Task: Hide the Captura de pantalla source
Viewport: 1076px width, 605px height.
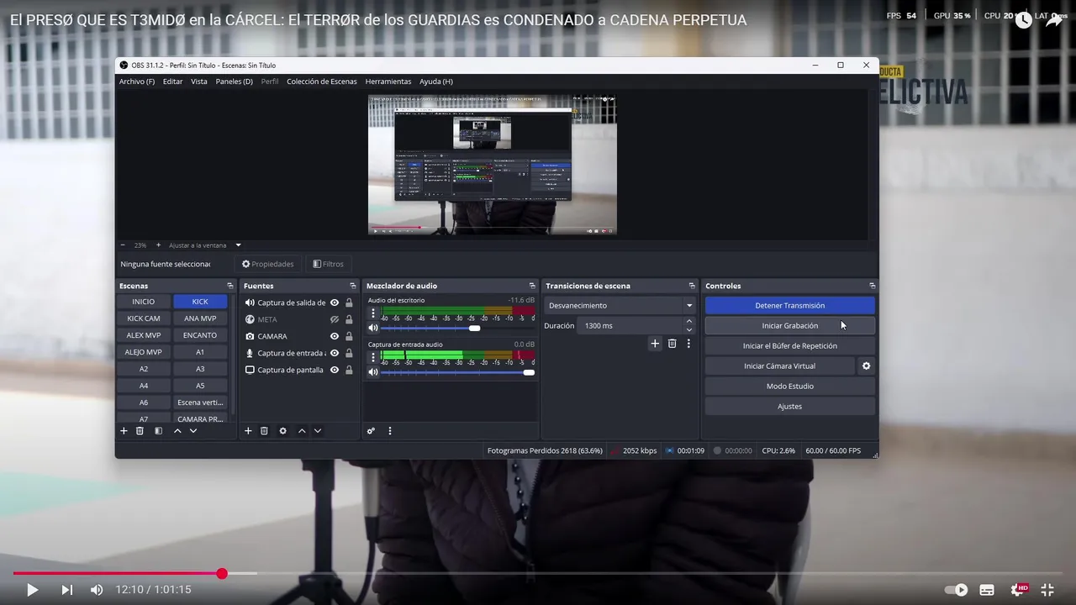Action: [x=335, y=370]
